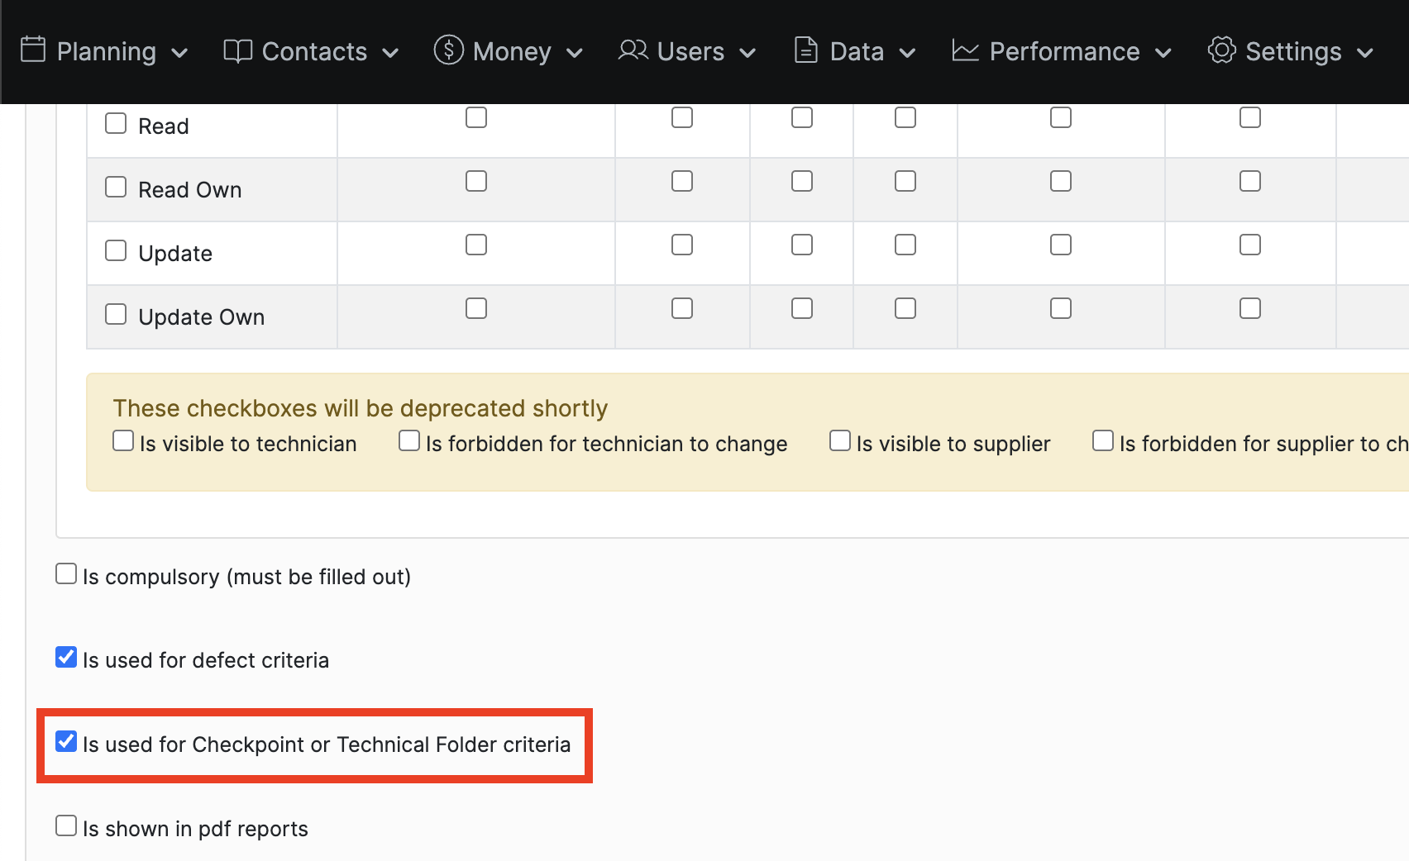Expand the Planning dropdown
1409x861 pixels.
pyautogui.click(x=180, y=52)
